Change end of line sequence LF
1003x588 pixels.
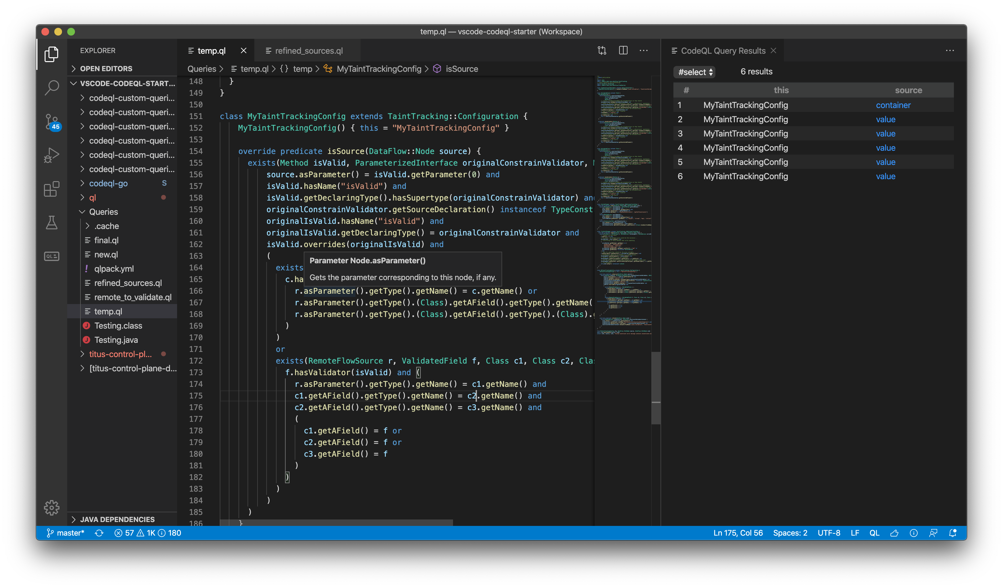click(x=855, y=533)
